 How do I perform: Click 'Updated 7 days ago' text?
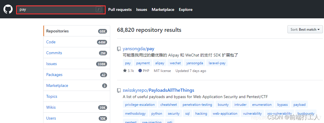(x=191, y=71)
